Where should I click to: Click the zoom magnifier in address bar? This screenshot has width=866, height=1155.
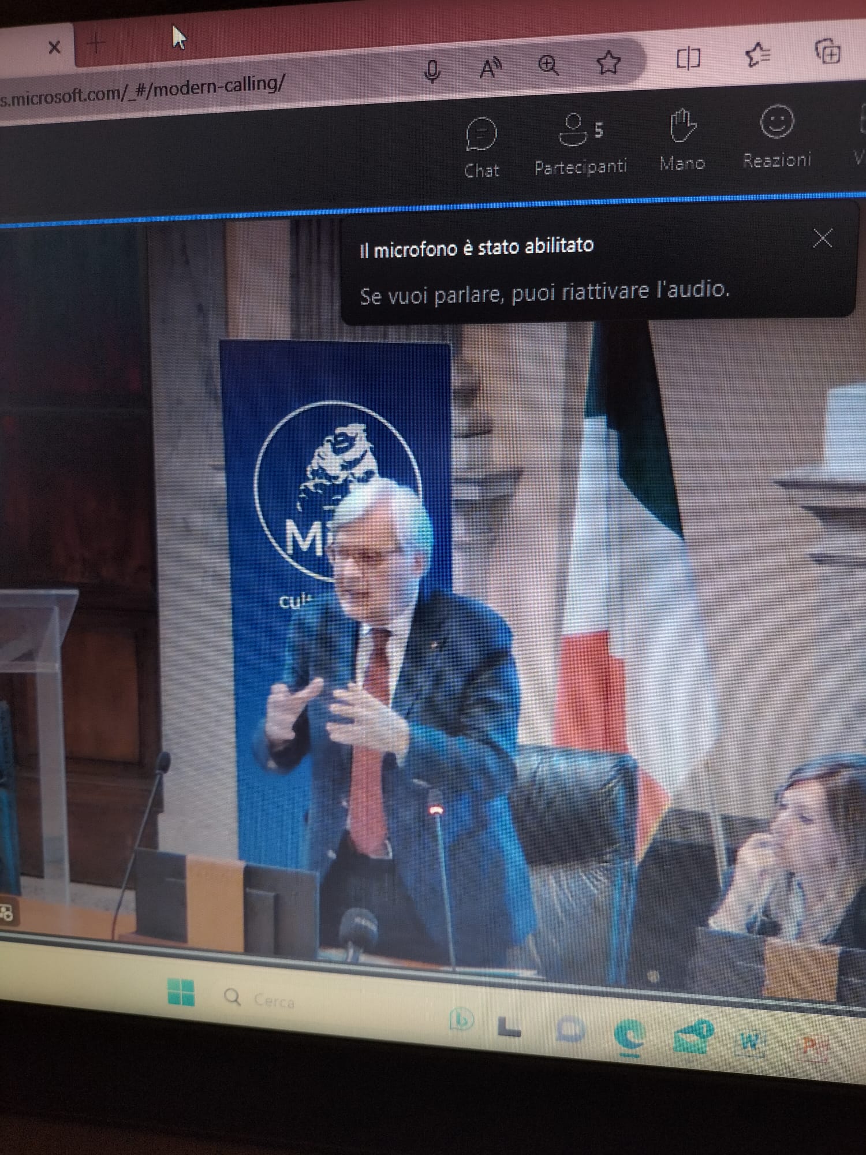click(548, 65)
